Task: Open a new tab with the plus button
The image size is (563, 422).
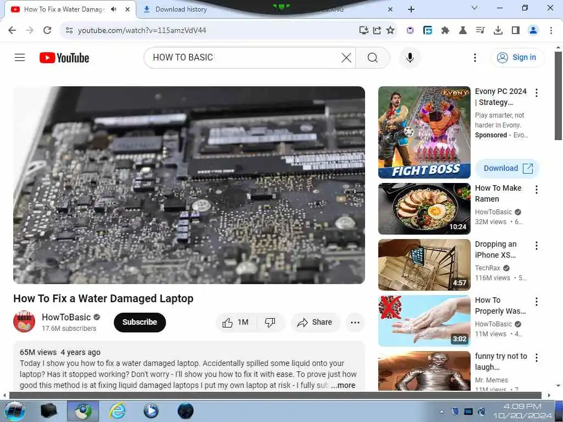Action: (x=411, y=9)
